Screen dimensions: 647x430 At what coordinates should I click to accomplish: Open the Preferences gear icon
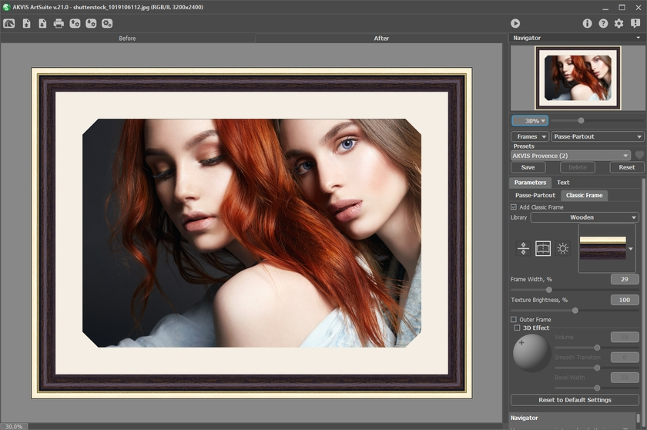[x=619, y=23]
